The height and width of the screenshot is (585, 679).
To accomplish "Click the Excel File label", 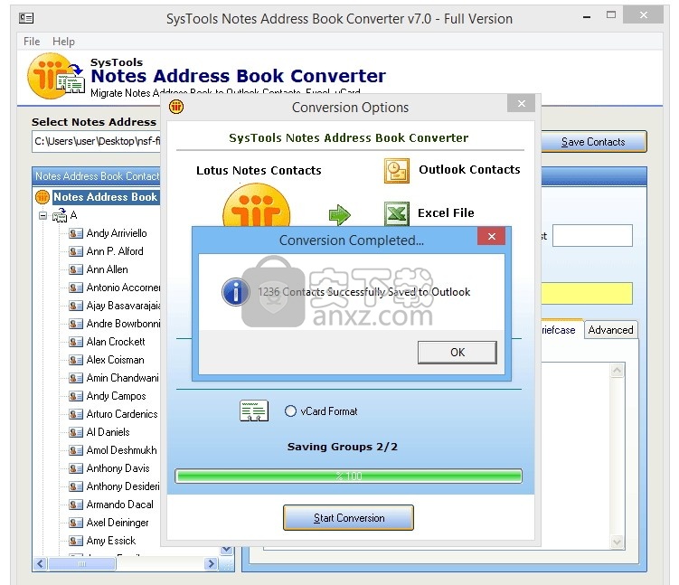I will [x=446, y=213].
